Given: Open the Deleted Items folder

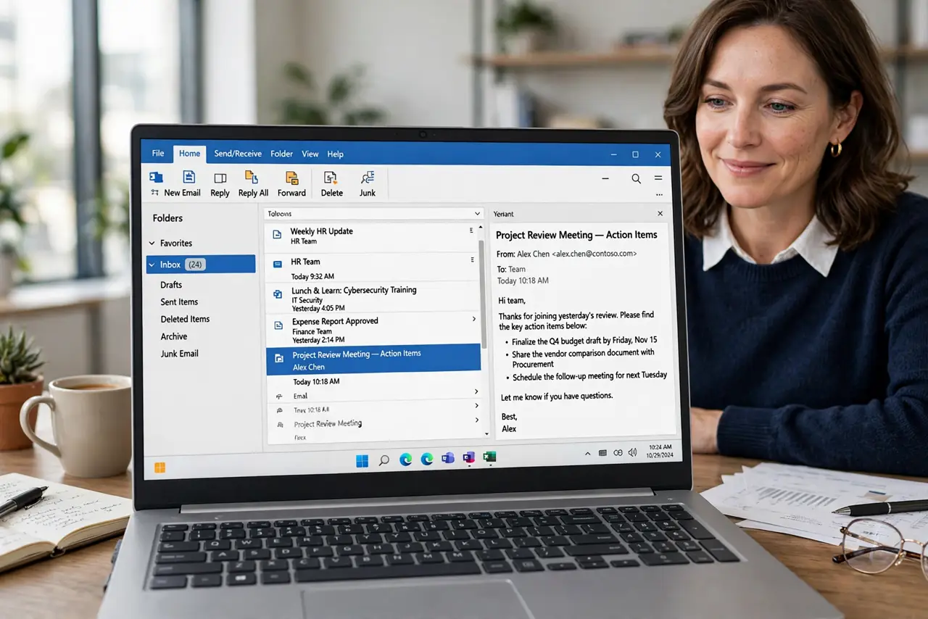Looking at the screenshot, I should [x=185, y=319].
